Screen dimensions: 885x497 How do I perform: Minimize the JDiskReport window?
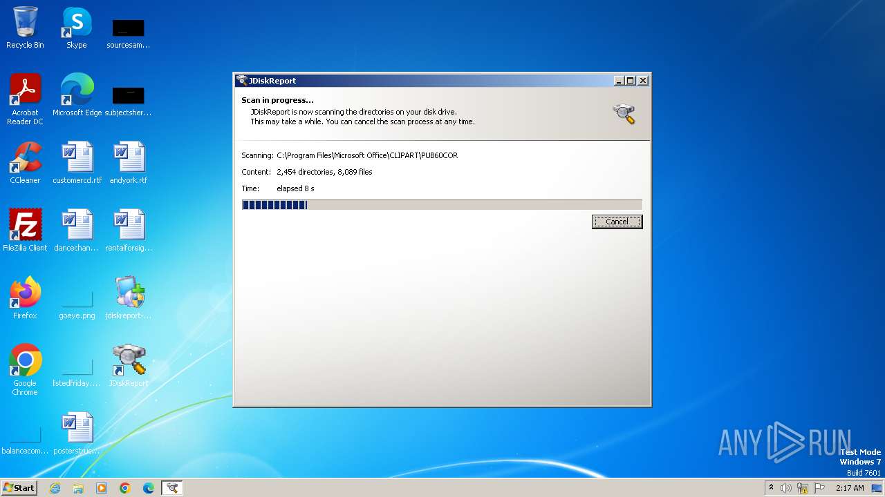click(619, 81)
